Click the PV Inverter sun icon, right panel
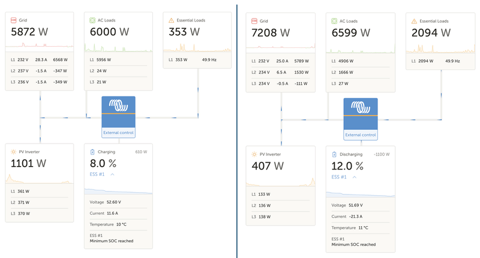The height and width of the screenshot is (258, 480). (x=254, y=154)
